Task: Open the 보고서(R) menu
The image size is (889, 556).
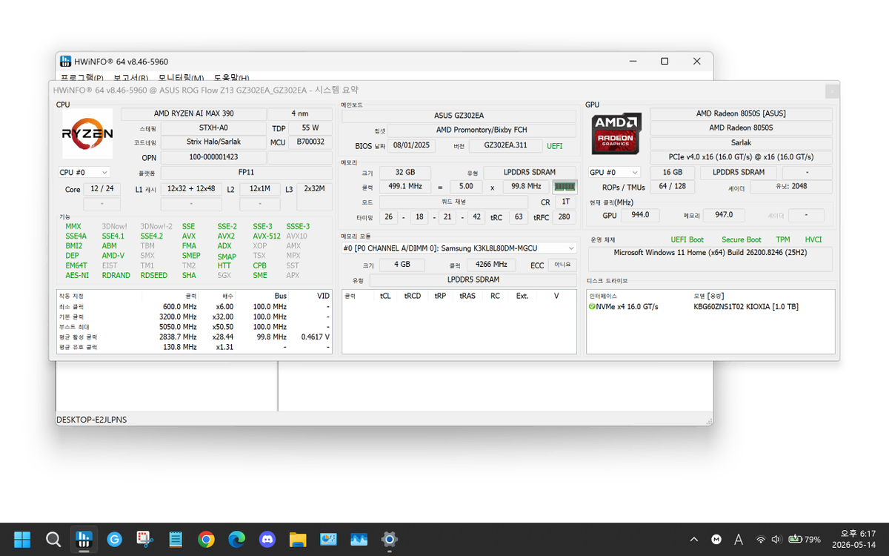Action: pyautogui.click(x=130, y=77)
